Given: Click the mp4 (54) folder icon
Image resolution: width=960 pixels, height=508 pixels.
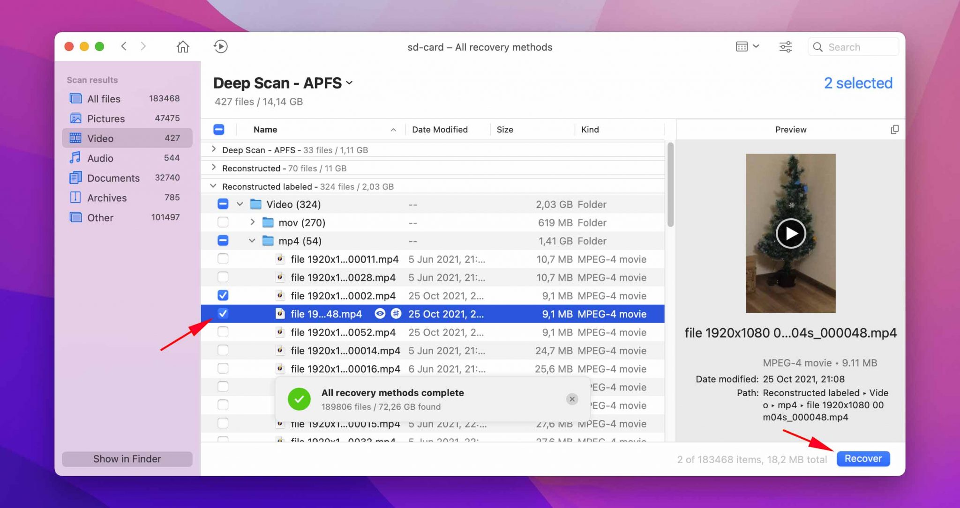Looking at the screenshot, I should [268, 241].
